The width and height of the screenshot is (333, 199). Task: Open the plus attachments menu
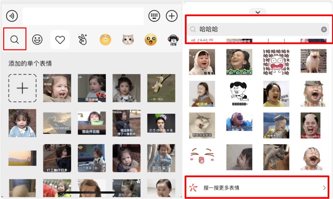coord(172,16)
